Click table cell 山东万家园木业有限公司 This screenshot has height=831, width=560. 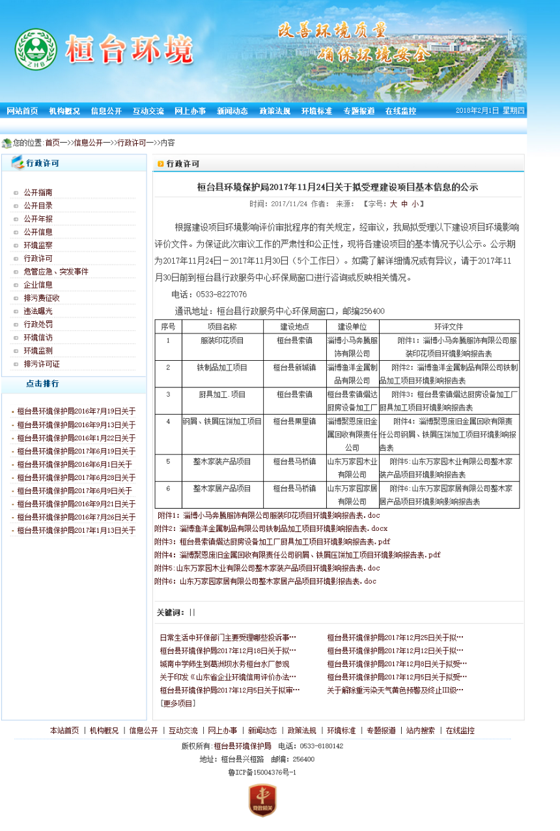[352, 468]
